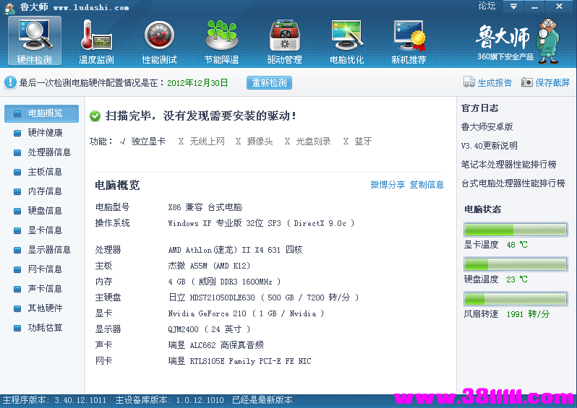
Task: Open V3.40更新说明 log entry
Action: (x=489, y=146)
